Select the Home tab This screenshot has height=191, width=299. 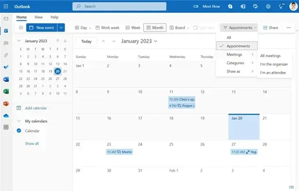pos(21,17)
